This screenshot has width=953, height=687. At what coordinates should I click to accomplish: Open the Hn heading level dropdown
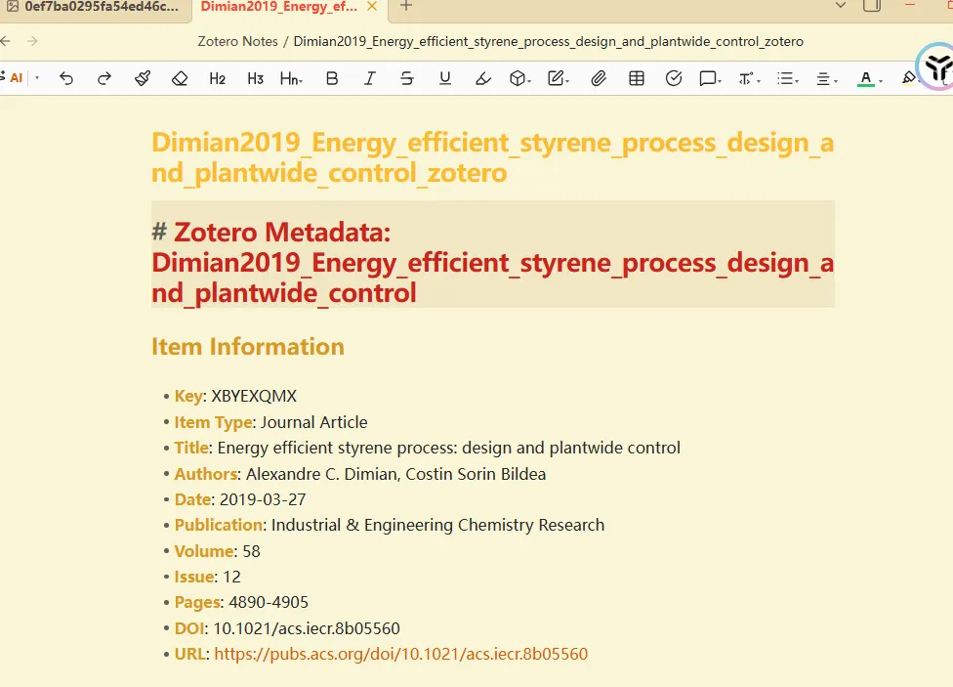click(x=291, y=78)
